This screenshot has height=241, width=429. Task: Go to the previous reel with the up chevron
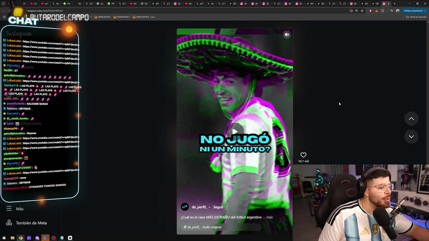point(411,119)
